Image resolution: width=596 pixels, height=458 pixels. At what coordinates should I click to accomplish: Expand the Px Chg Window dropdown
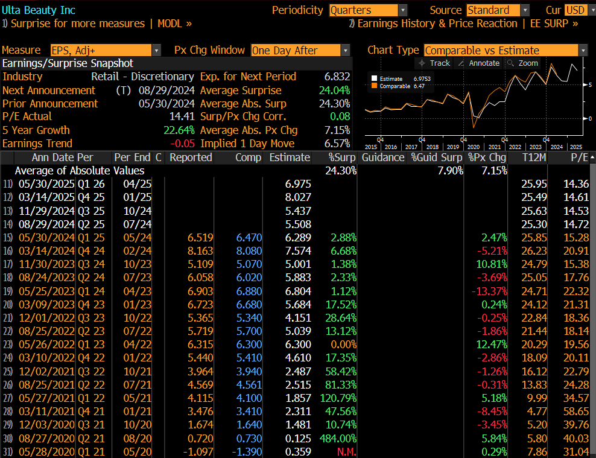click(x=345, y=51)
